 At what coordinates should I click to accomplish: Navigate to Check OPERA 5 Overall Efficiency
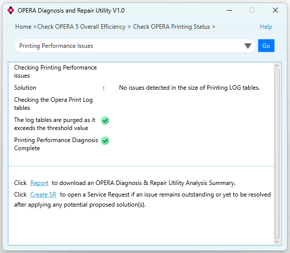(x=81, y=27)
